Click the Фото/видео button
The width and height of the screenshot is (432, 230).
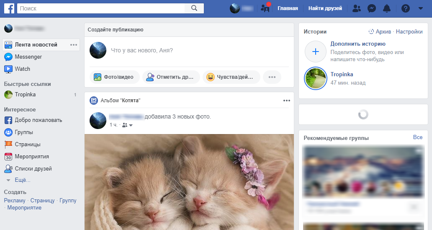coord(114,77)
